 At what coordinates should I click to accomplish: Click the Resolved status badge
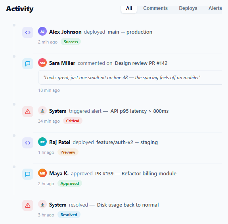(69, 215)
